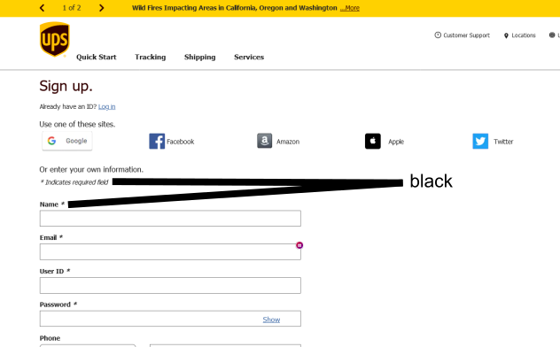Open the Tracking menu
Viewport: 560px width, 347px height.
pyautogui.click(x=151, y=57)
